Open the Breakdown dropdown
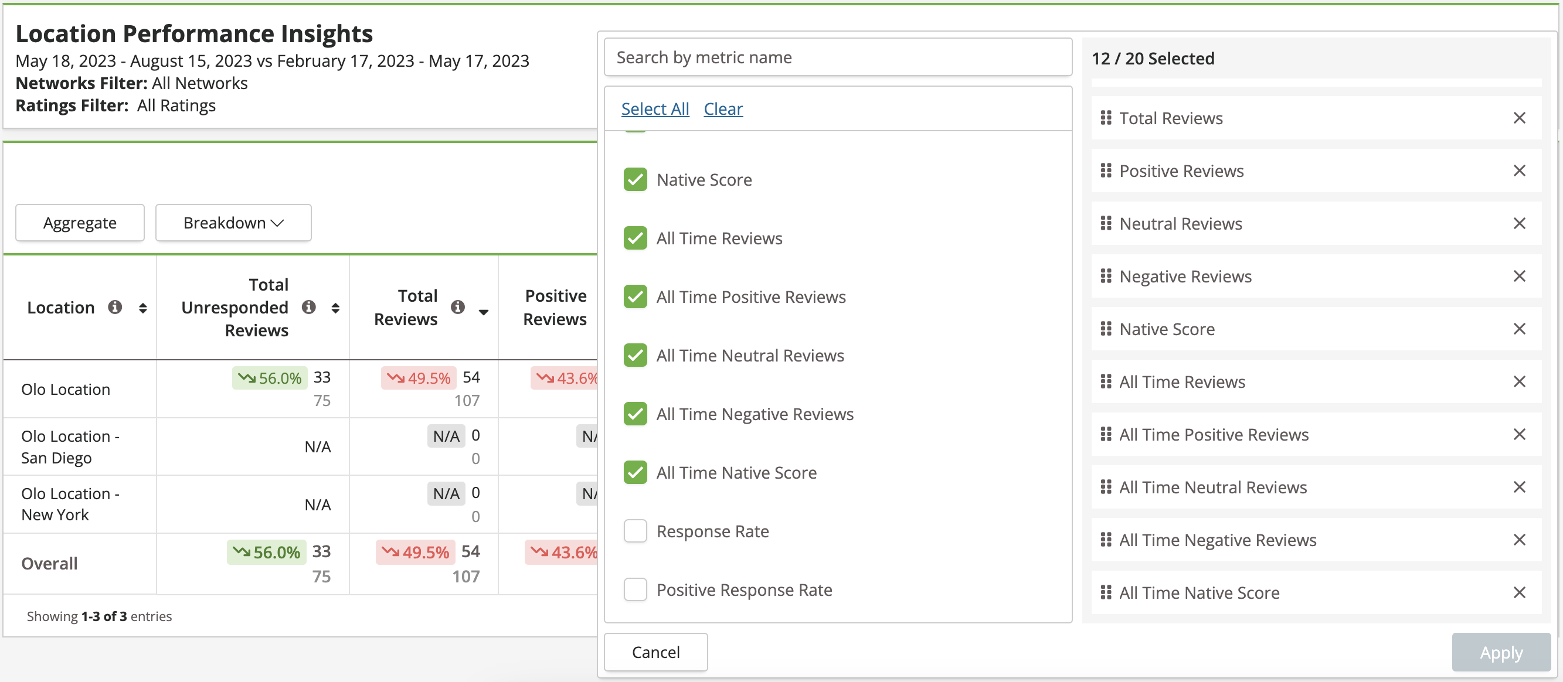 click(233, 223)
